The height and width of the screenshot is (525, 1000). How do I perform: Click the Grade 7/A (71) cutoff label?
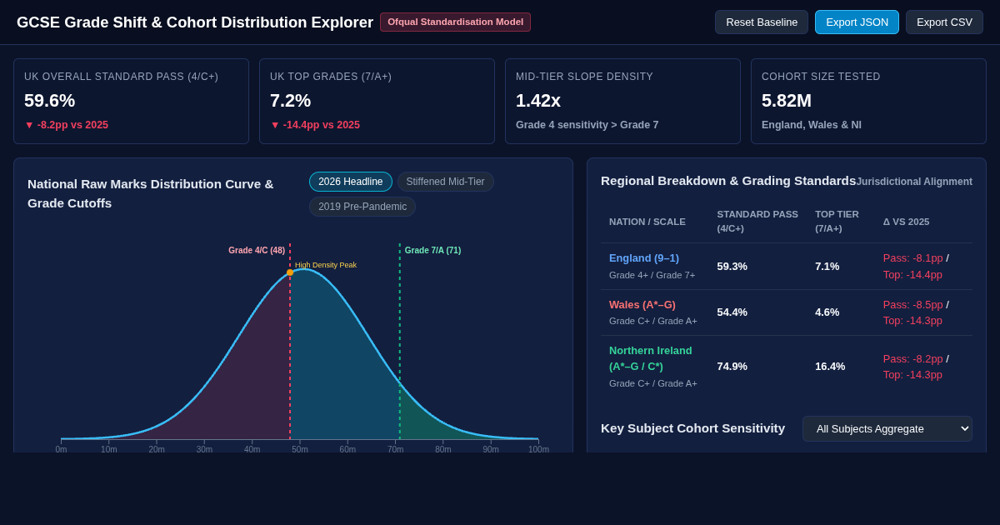(432, 250)
